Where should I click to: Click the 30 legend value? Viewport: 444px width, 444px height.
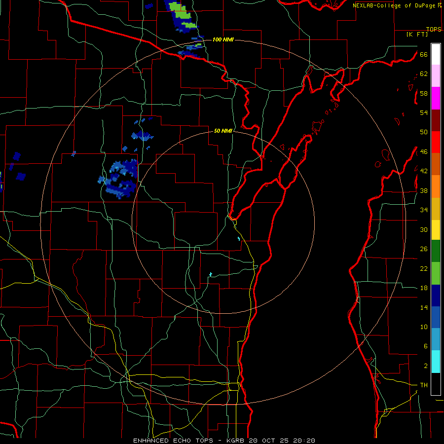pos(424,229)
